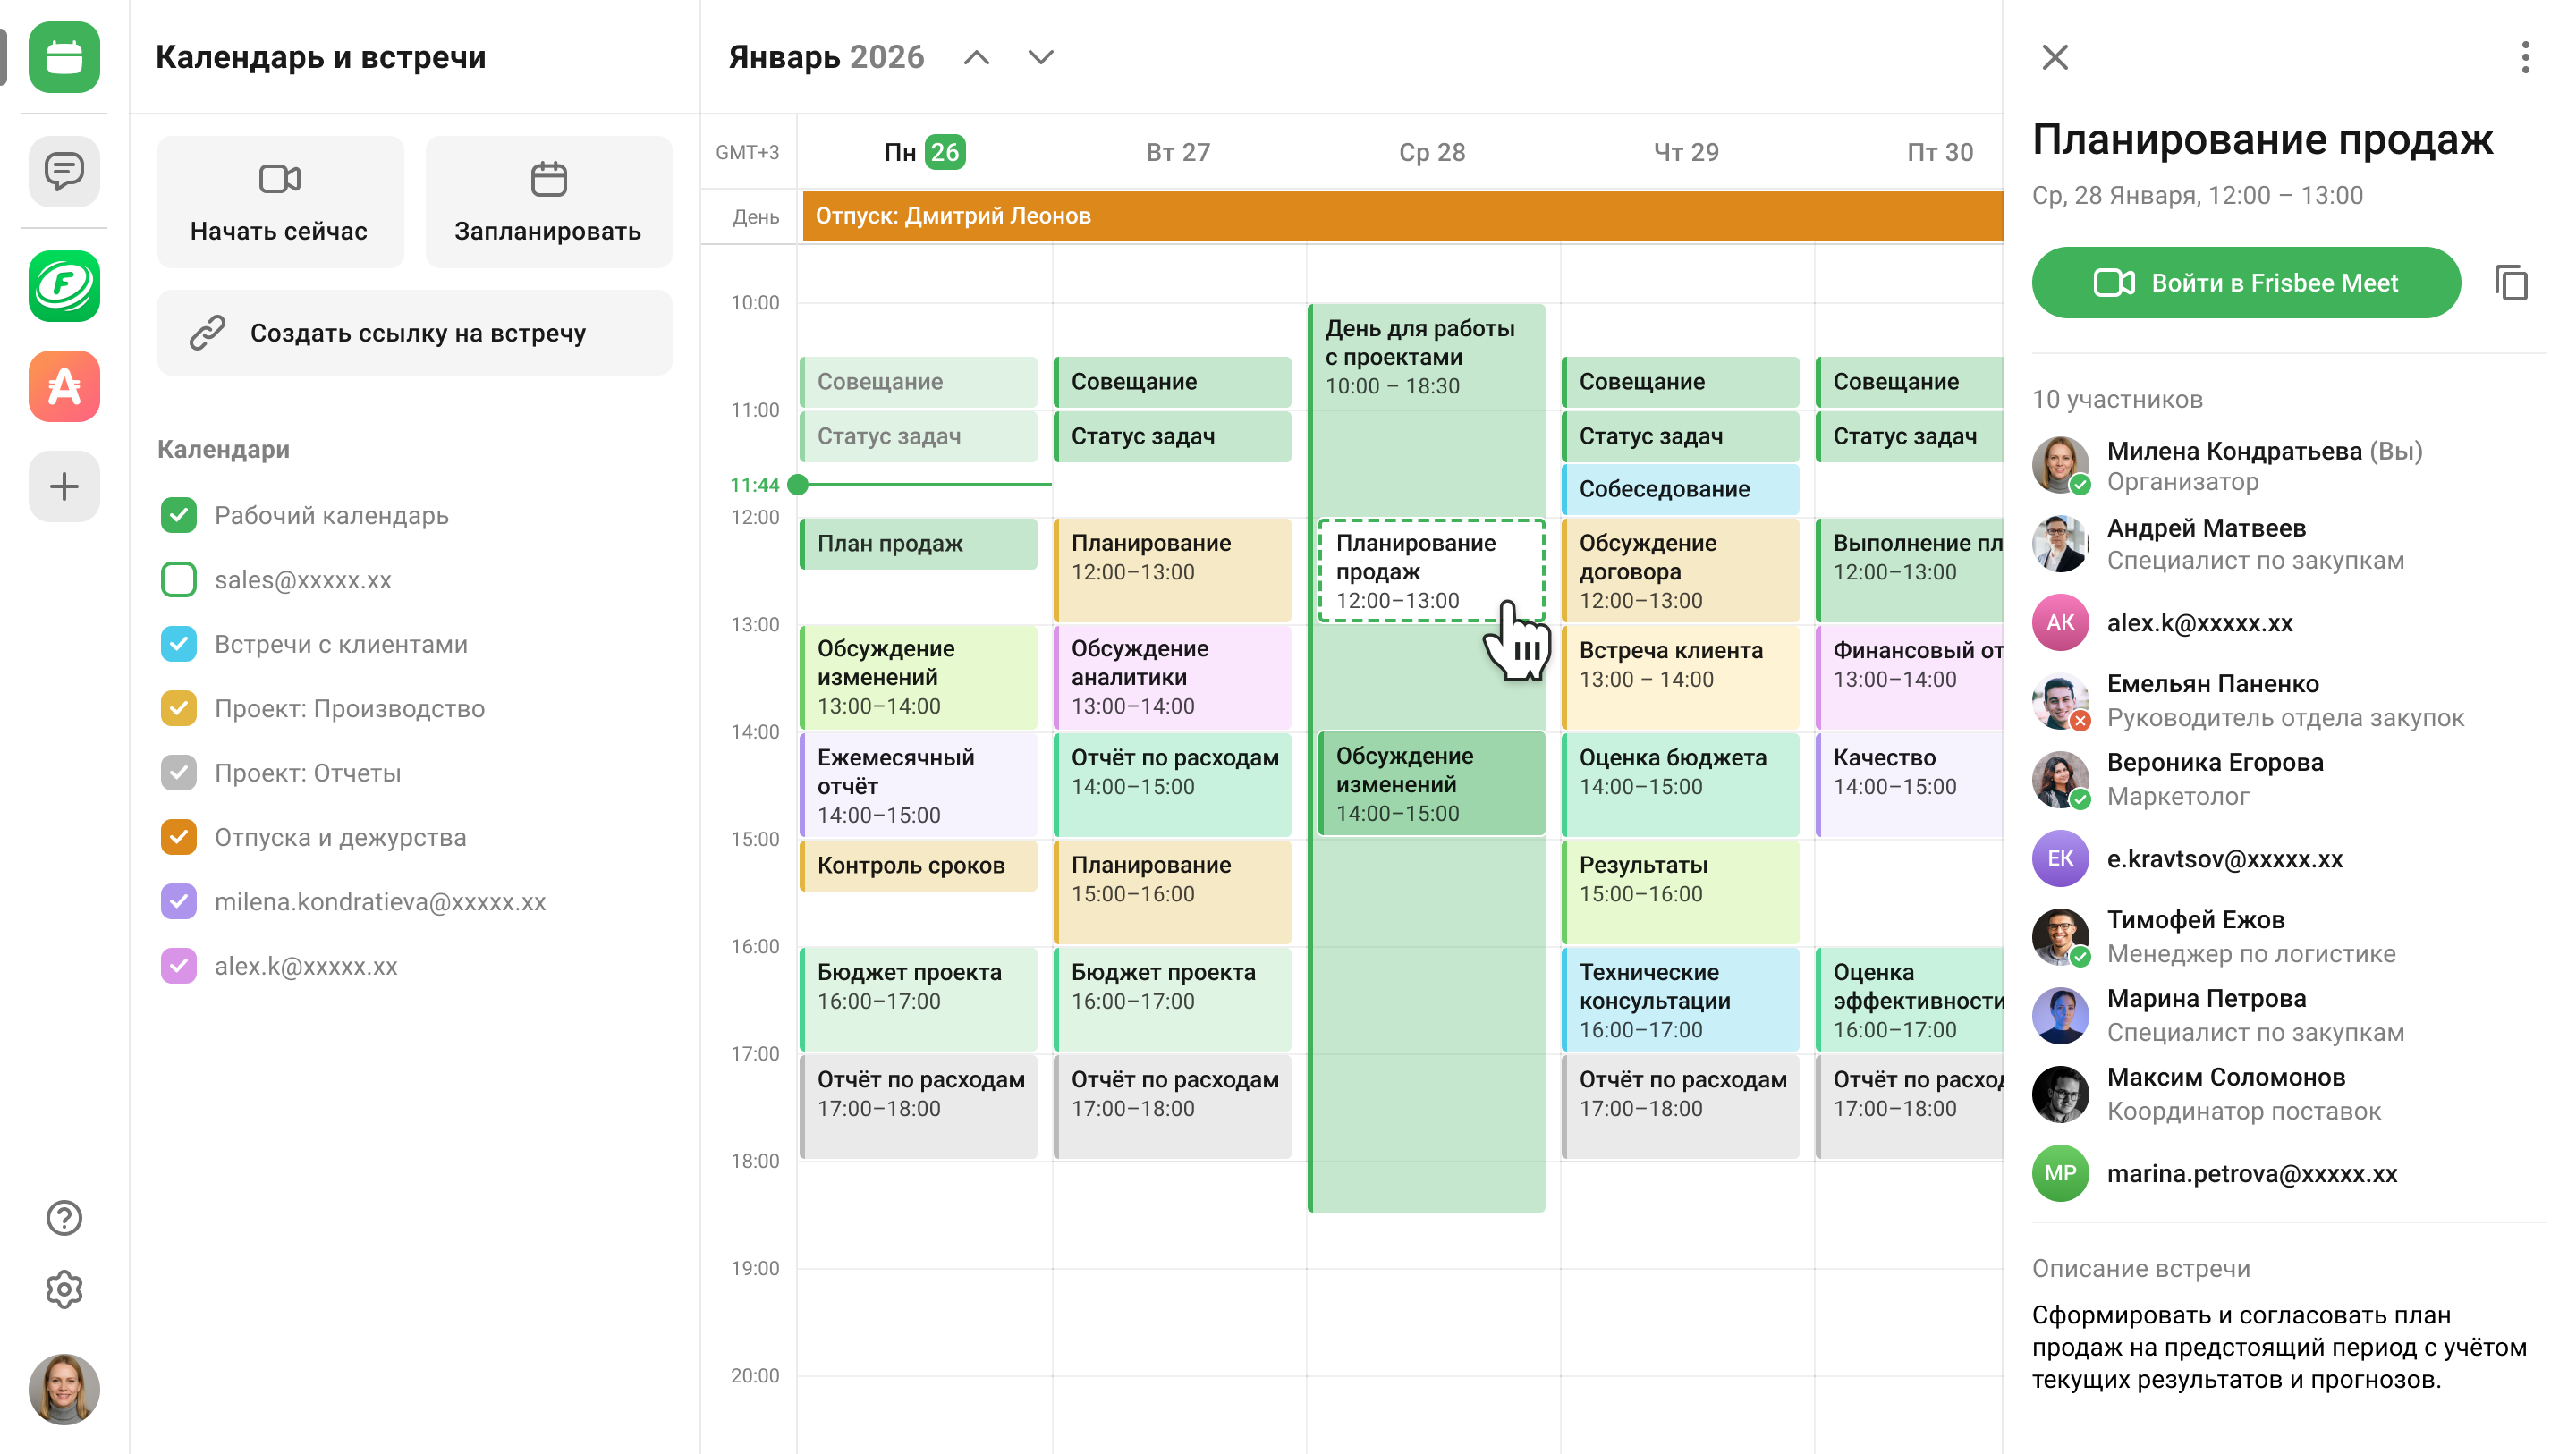Select the Вт 27 day column header
Screen dimensions: 2576x1454
pos(1178,152)
